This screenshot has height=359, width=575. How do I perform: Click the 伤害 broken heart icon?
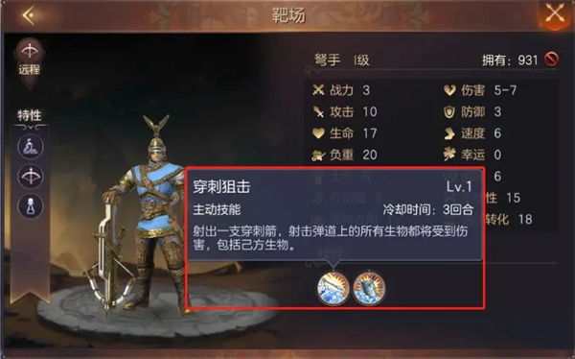pyautogui.click(x=449, y=90)
